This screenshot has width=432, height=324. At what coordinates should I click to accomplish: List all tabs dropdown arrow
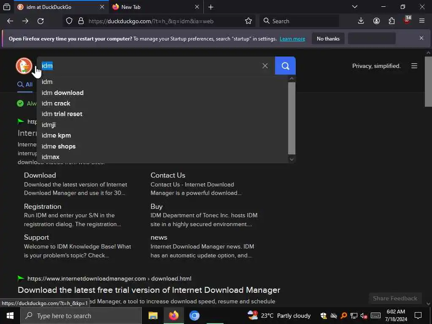point(355,7)
